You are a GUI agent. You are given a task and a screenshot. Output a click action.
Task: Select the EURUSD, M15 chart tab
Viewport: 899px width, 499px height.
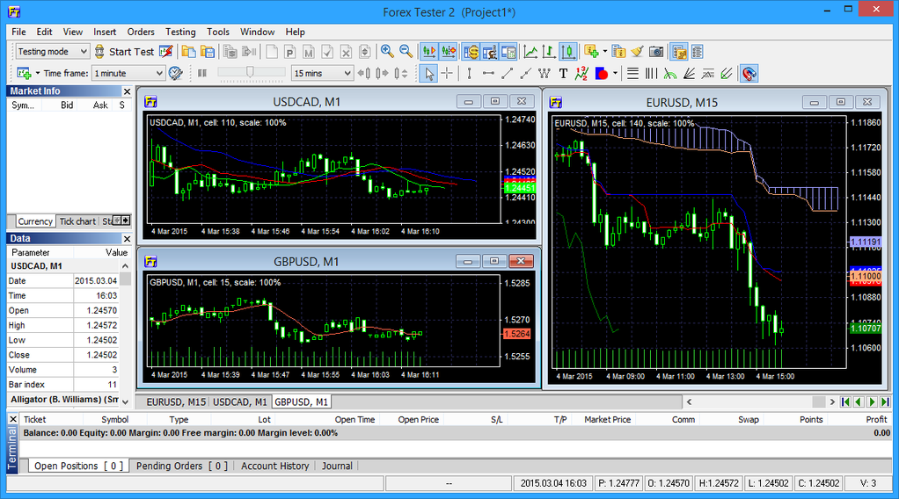[x=176, y=402]
